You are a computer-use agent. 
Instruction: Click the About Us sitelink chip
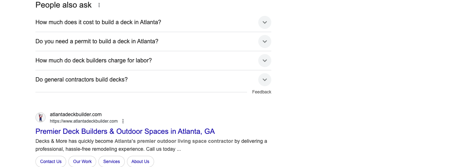pos(140,162)
